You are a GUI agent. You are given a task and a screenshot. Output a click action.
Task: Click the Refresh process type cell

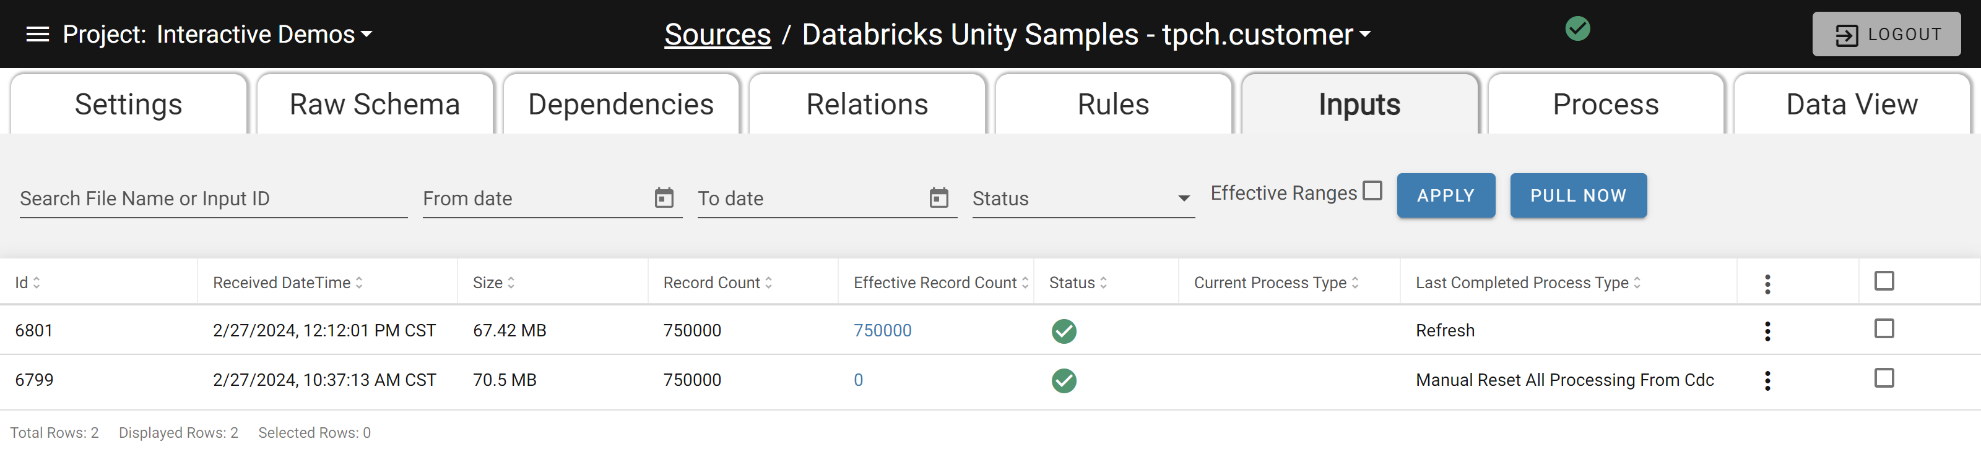(x=1445, y=331)
